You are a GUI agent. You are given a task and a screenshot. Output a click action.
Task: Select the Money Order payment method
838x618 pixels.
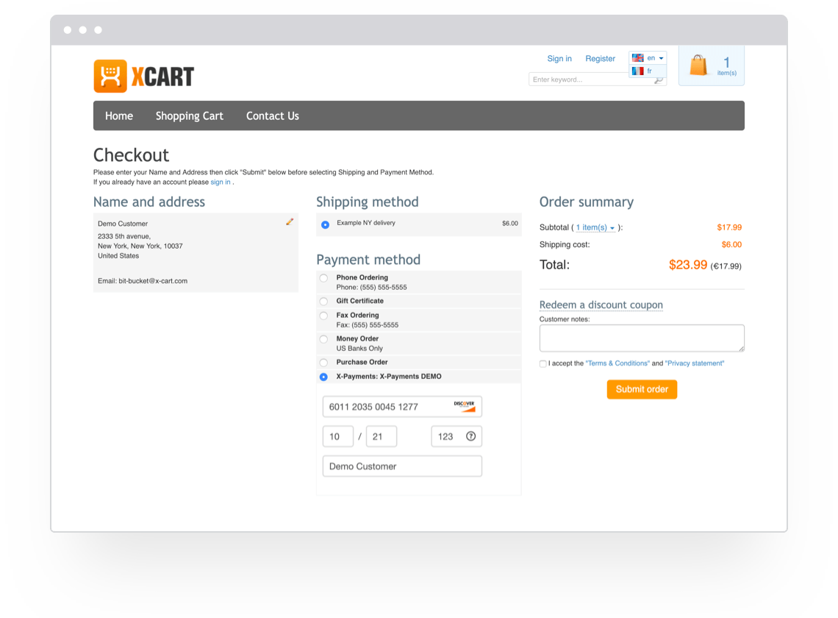tap(323, 339)
